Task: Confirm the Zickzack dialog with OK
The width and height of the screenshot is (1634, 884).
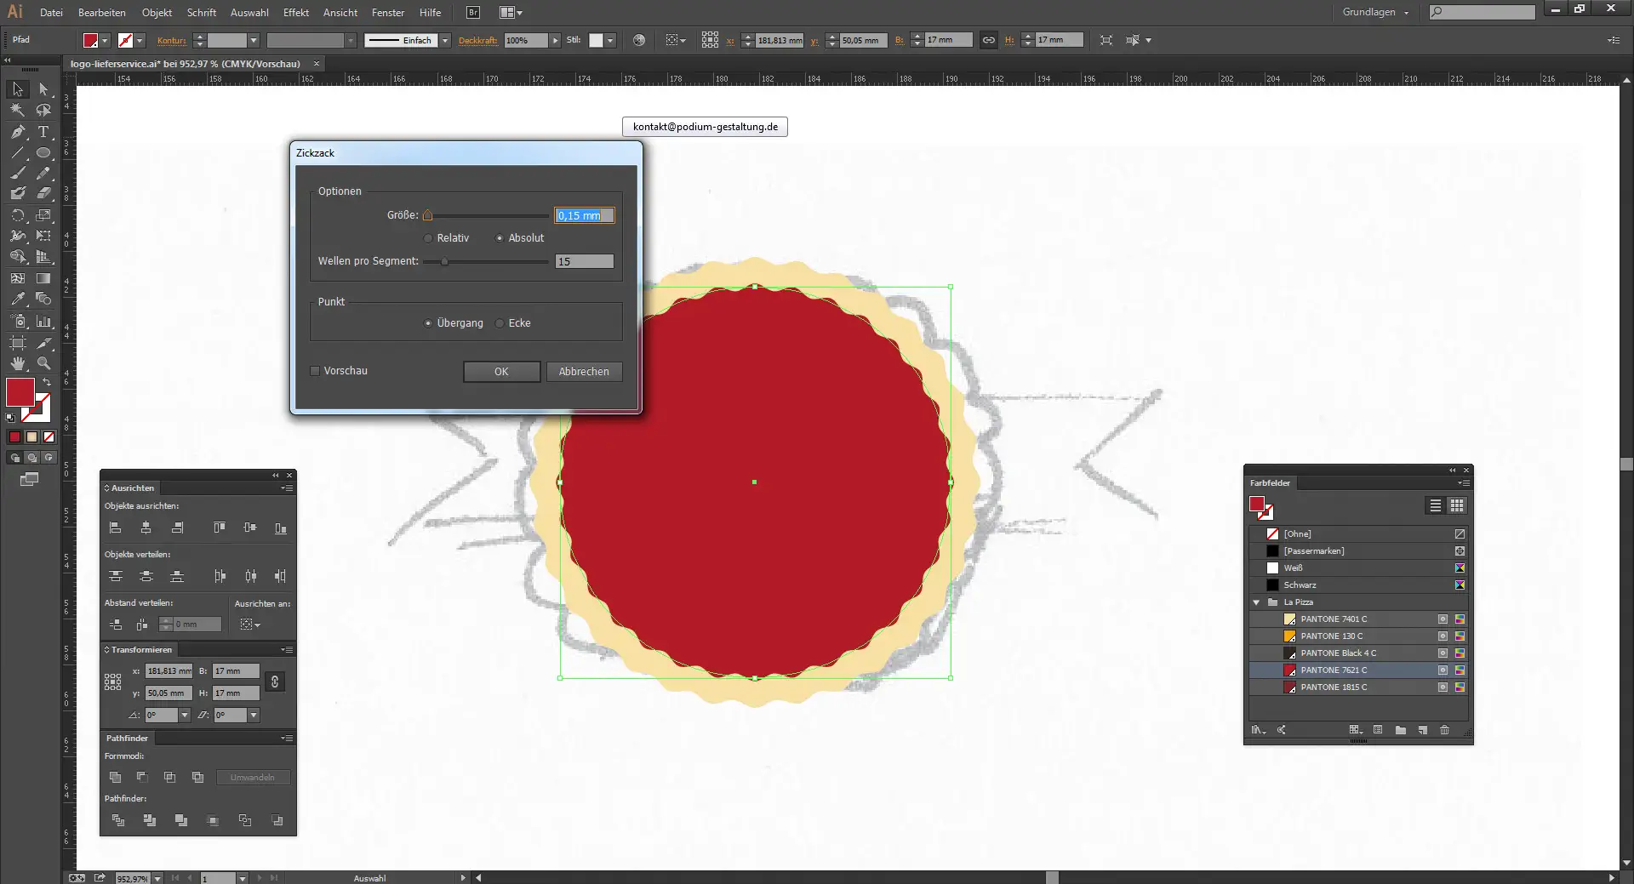Action: tap(501, 371)
